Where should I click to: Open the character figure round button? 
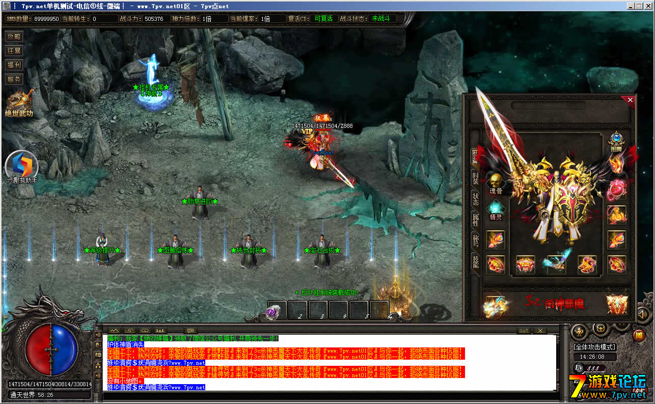click(579, 332)
